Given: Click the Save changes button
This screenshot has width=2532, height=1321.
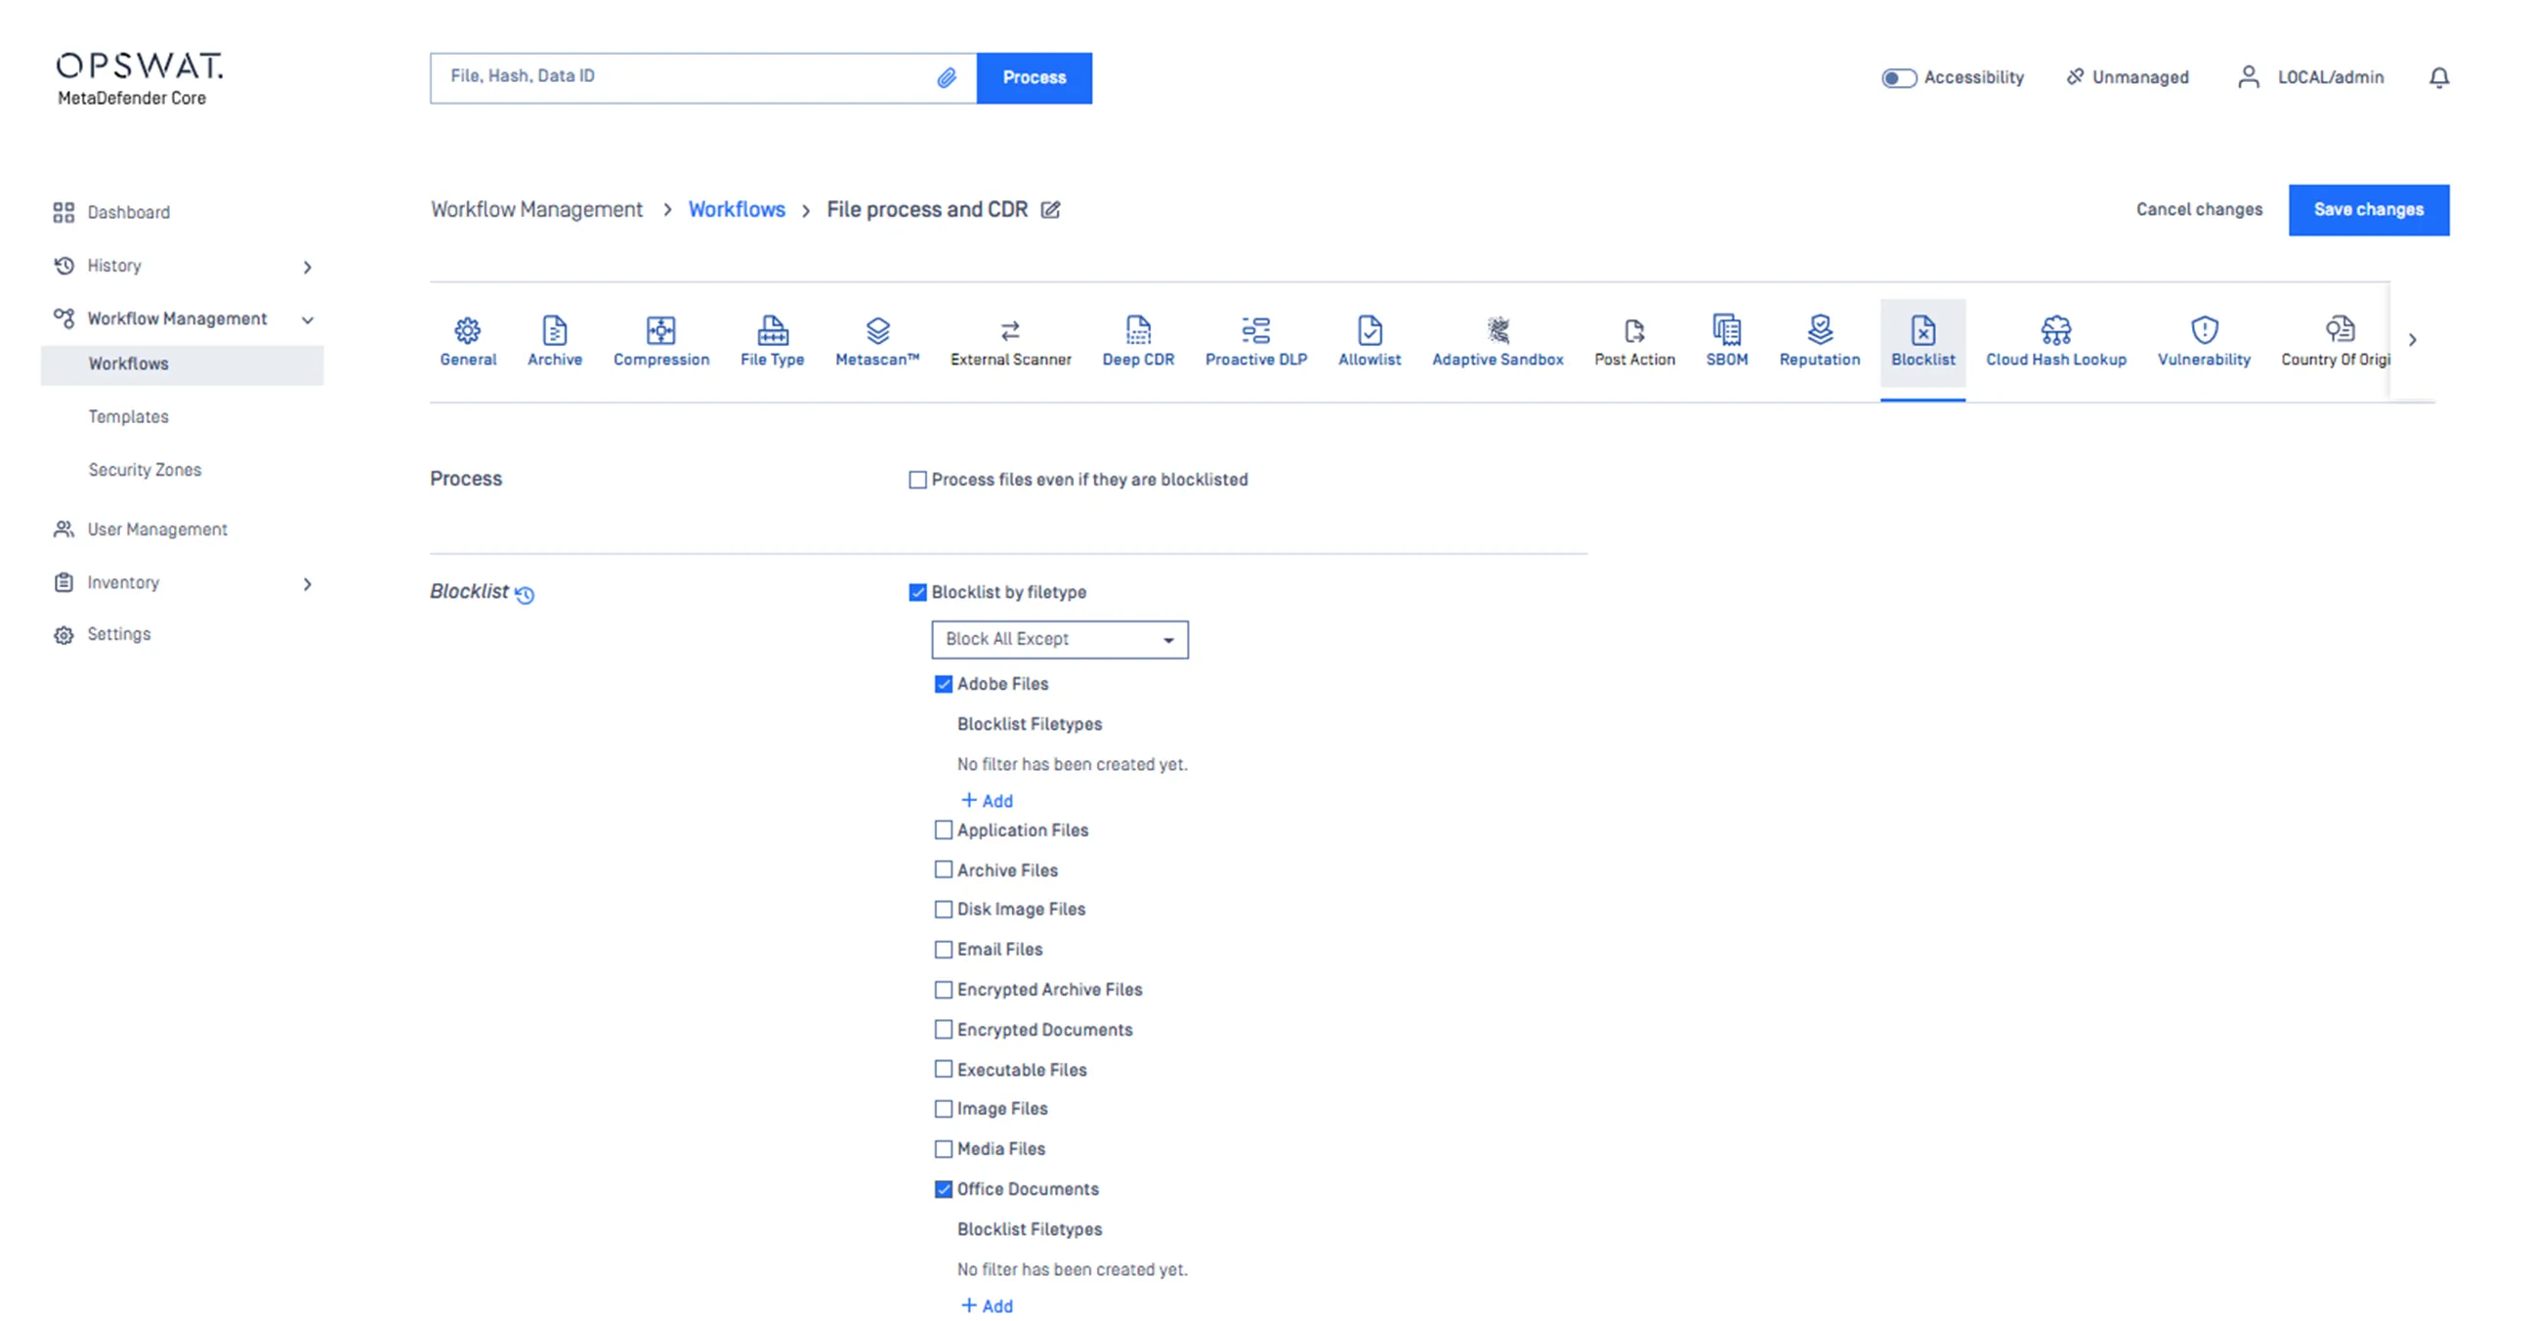Looking at the screenshot, I should [2367, 210].
